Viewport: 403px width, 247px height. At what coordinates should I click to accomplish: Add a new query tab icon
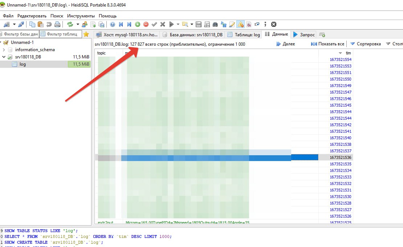322,35
